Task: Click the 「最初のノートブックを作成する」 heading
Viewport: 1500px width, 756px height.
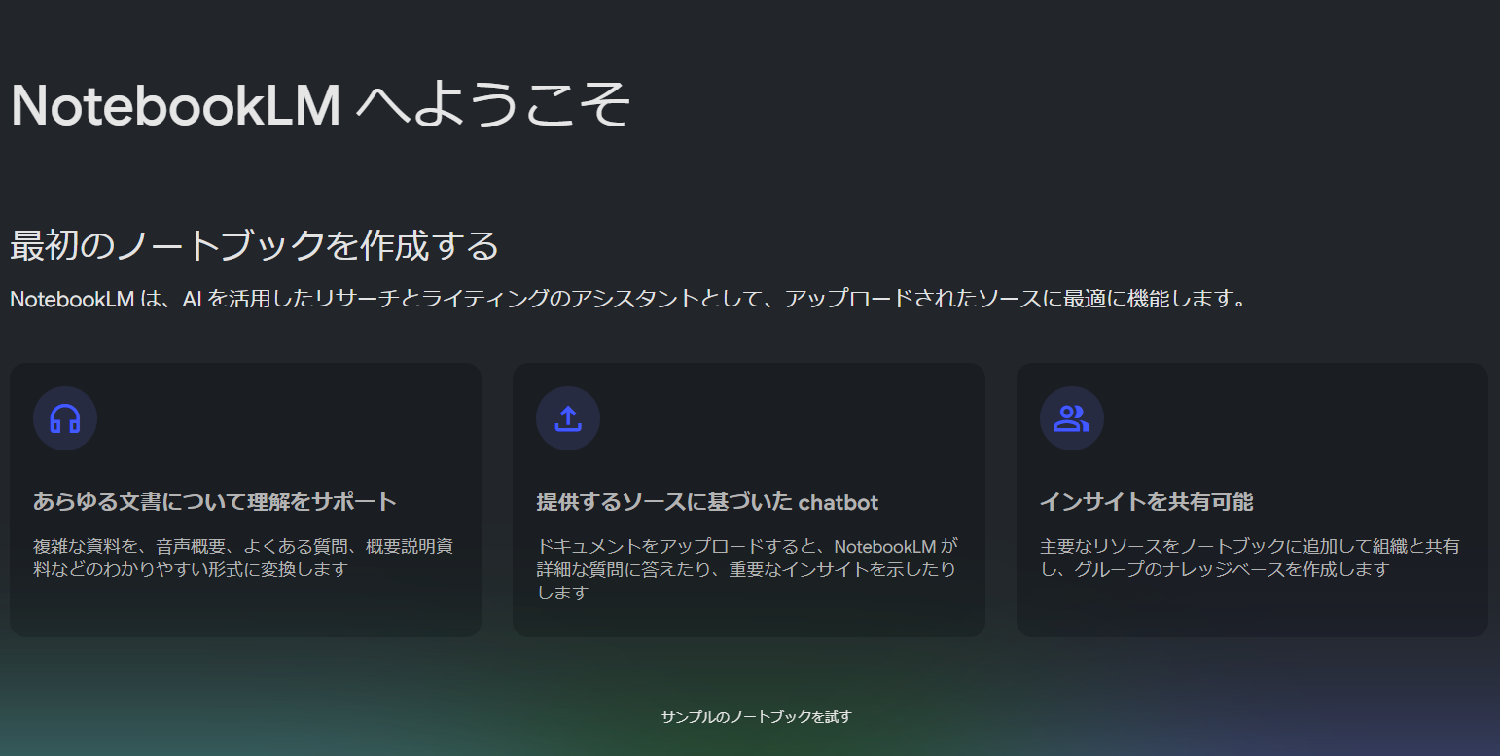Action: point(254,246)
